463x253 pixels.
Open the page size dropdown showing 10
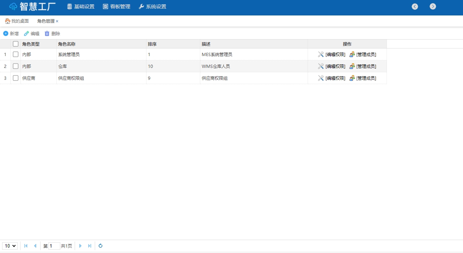tap(10, 246)
